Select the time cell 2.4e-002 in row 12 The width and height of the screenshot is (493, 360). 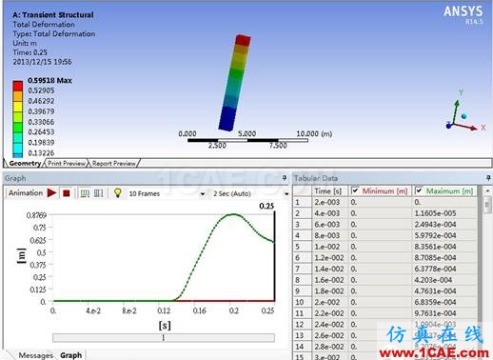pyautogui.click(x=329, y=325)
